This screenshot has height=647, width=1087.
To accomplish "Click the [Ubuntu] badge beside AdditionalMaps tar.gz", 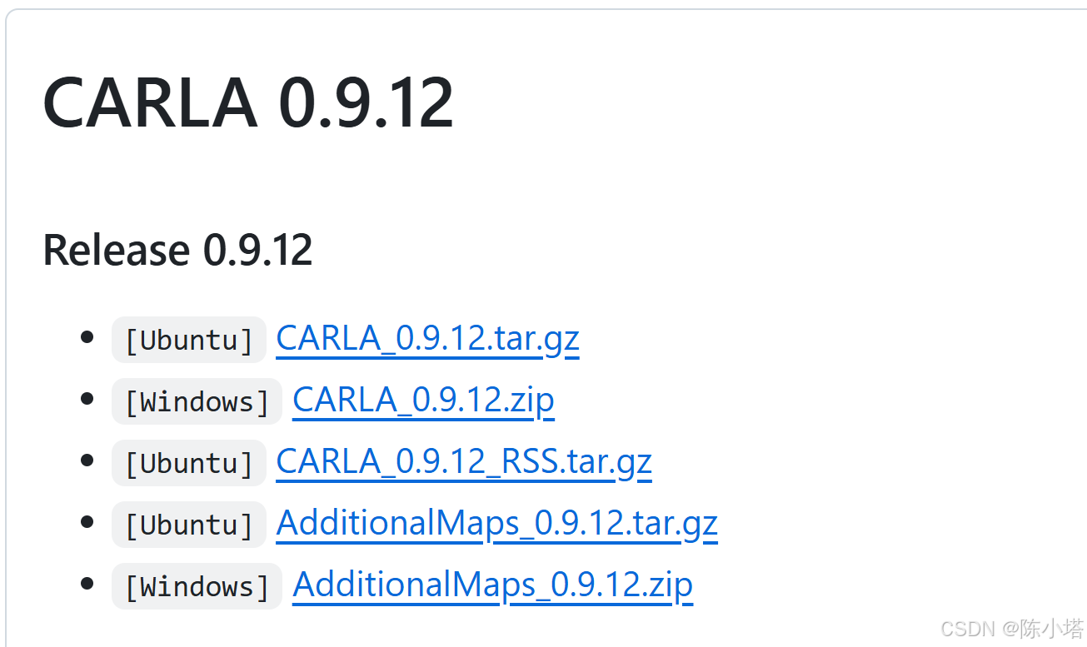I will 188,524.
